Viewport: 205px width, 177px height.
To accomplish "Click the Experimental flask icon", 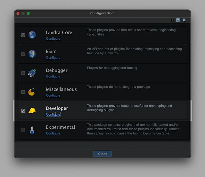I will (x=32, y=130).
